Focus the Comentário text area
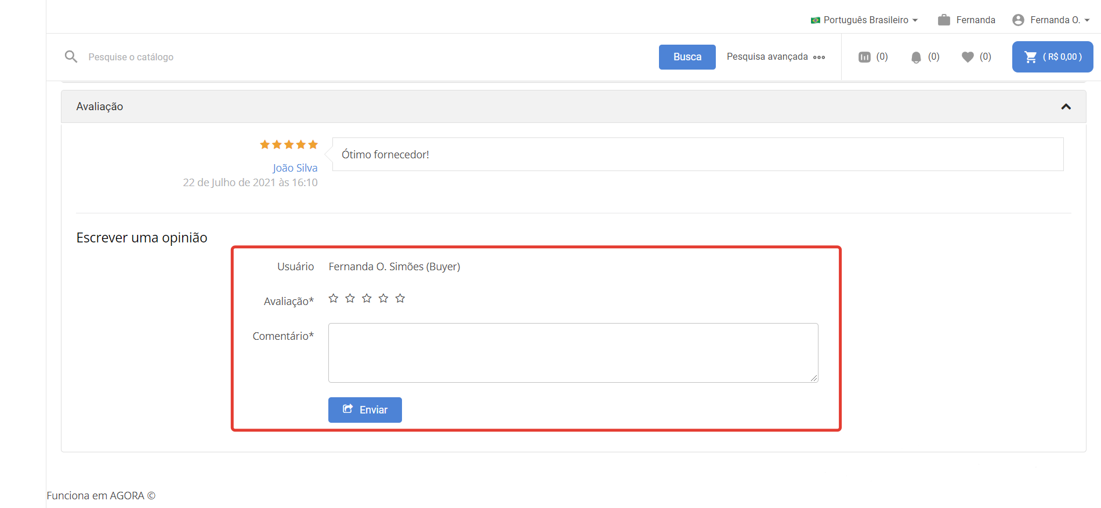The height and width of the screenshot is (508, 1101). 573,353
